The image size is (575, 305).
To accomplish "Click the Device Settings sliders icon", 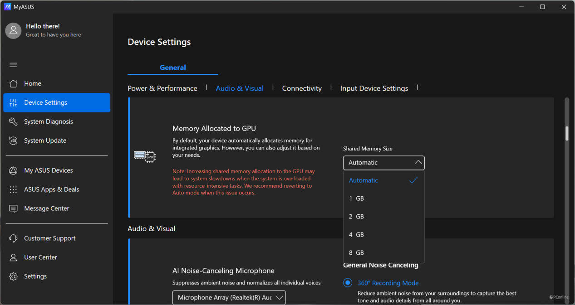I will coord(13,102).
